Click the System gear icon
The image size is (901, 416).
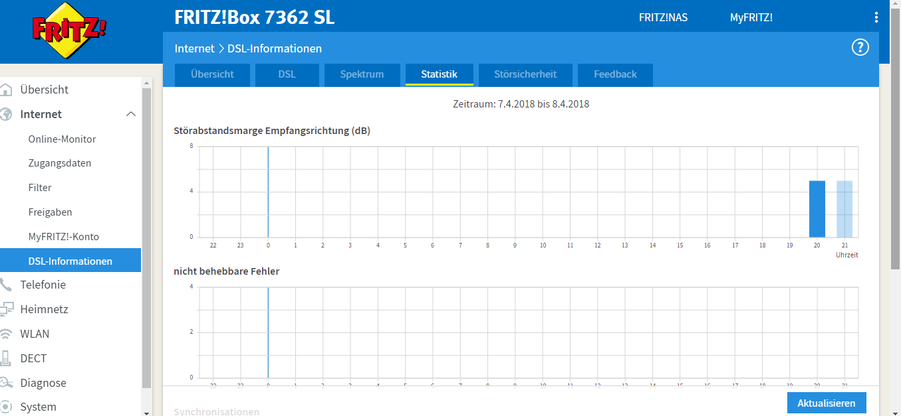pyautogui.click(x=6, y=407)
